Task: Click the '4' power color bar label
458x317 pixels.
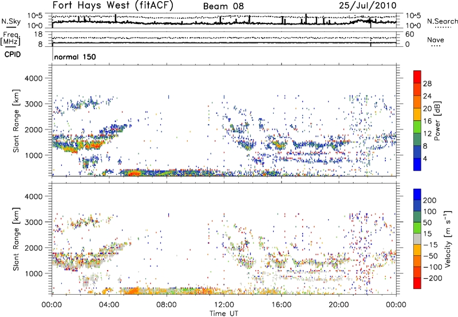Action: coord(425,158)
